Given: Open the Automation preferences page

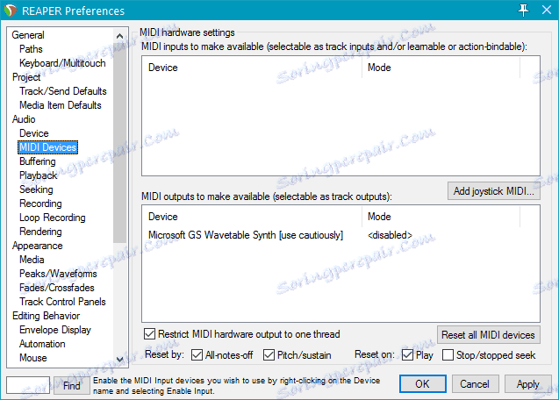Looking at the screenshot, I should click(42, 344).
